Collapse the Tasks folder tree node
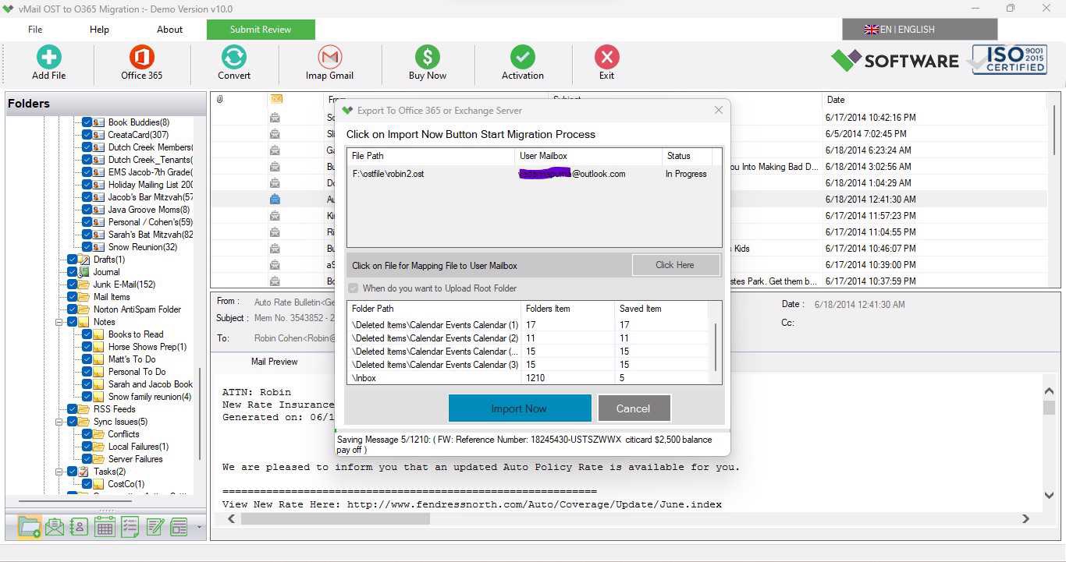Image resolution: width=1066 pixels, height=562 pixels. 59,472
